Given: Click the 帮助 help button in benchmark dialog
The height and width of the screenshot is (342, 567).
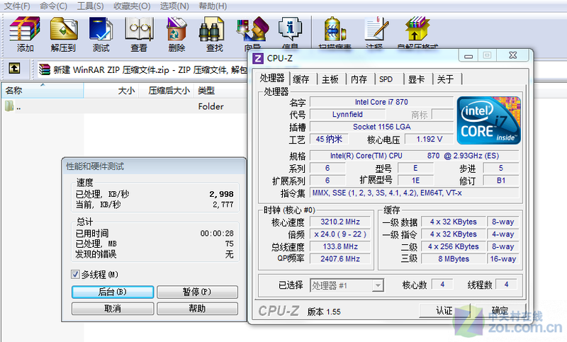Looking at the screenshot, I should coord(198,309).
